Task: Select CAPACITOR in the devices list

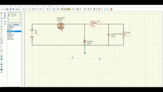Action: [x=14, y=31]
